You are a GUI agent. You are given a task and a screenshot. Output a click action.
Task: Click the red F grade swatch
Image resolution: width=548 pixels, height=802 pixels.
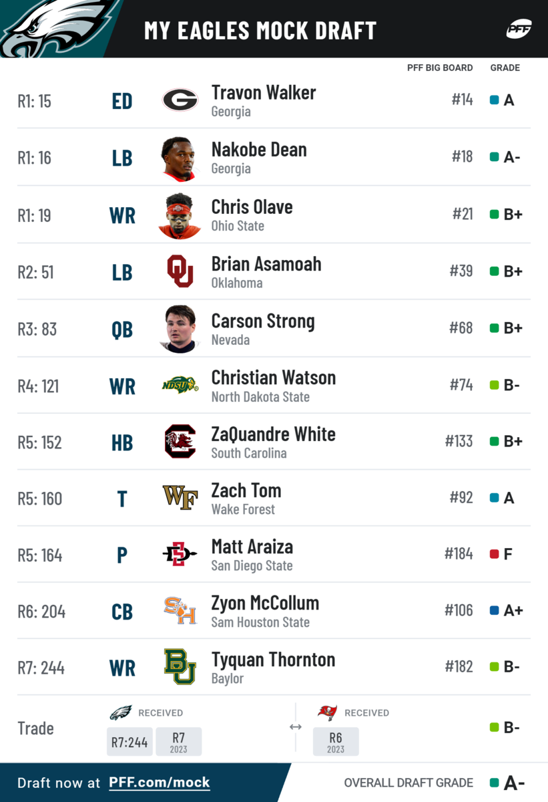pos(495,554)
